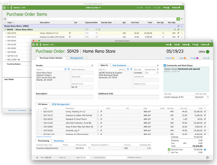Check the Use Tax checkbox
The width and height of the screenshot is (217, 165).
pyautogui.click(x=169, y=152)
